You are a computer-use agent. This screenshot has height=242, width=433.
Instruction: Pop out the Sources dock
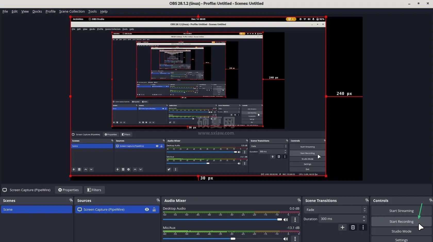(x=158, y=200)
